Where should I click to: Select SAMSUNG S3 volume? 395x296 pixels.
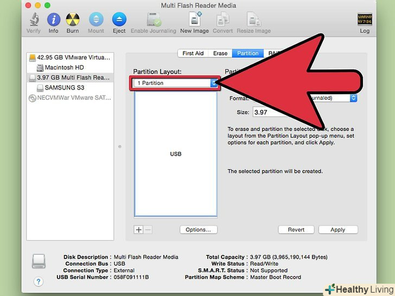(x=70, y=88)
